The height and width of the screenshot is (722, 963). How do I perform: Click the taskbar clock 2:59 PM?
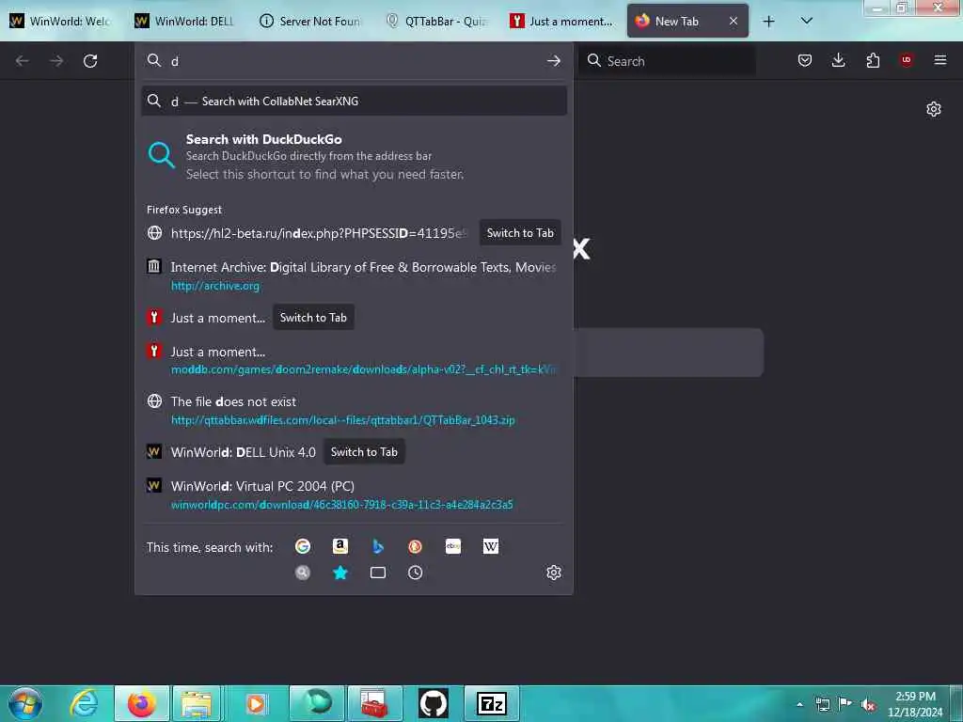(x=915, y=704)
